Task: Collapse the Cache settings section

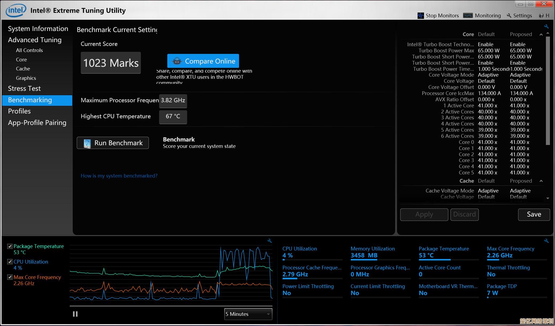Action: pyautogui.click(x=542, y=181)
